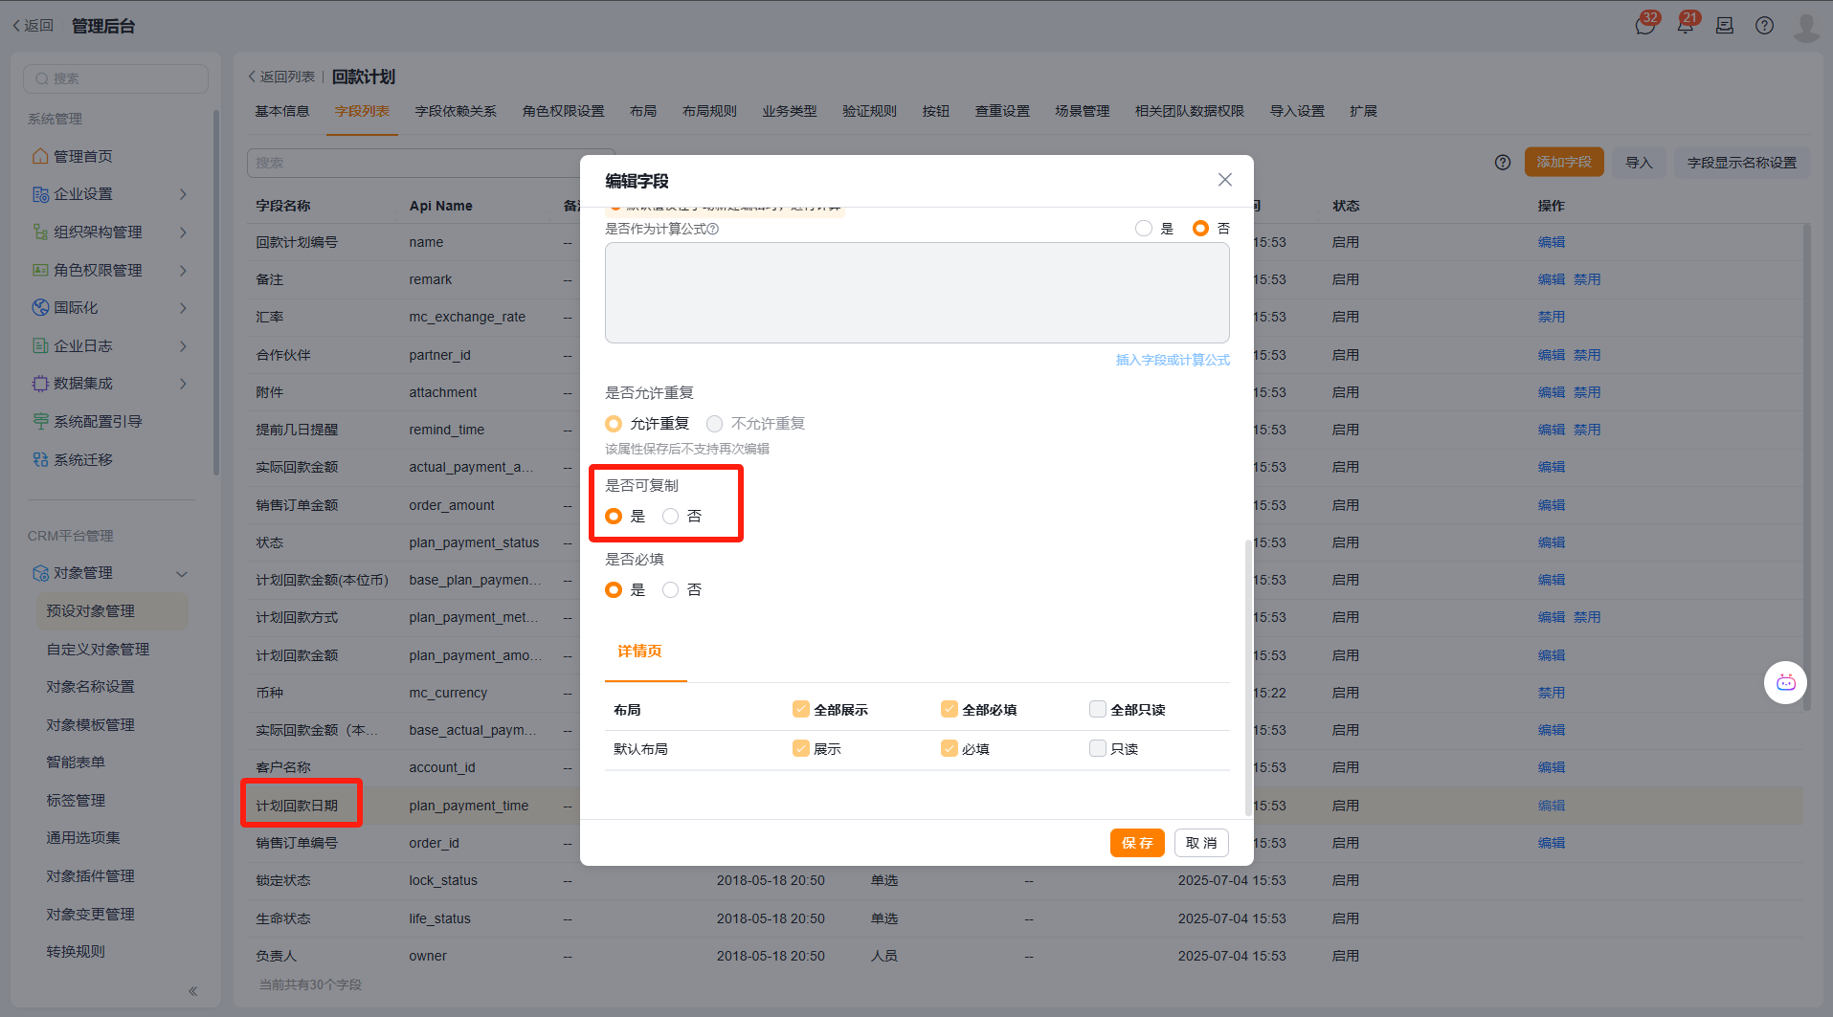Open the chat messages icon in header
The height and width of the screenshot is (1017, 1833).
click(1645, 26)
